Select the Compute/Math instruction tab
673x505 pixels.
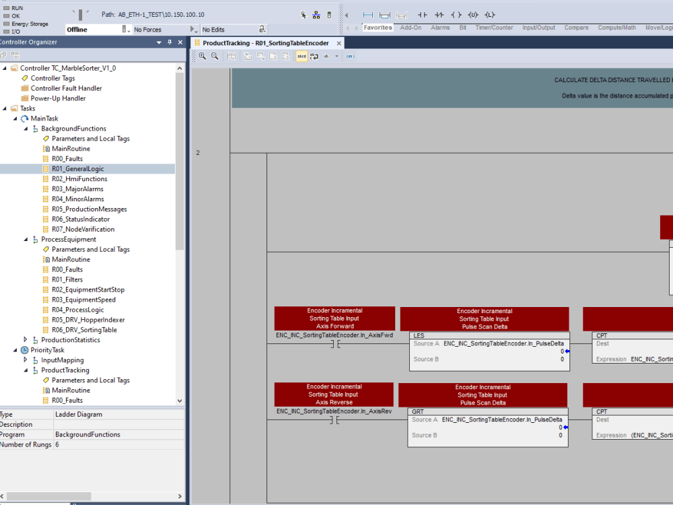[x=616, y=28]
